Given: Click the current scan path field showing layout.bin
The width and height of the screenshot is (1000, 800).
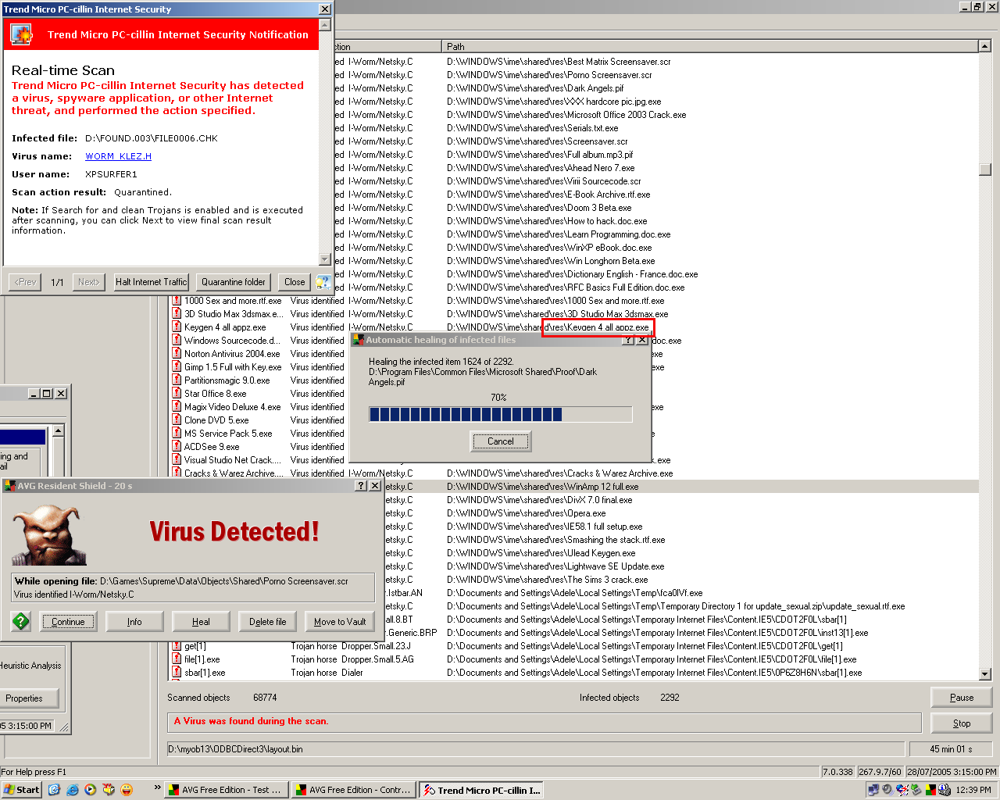Looking at the screenshot, I should [534, 749].
